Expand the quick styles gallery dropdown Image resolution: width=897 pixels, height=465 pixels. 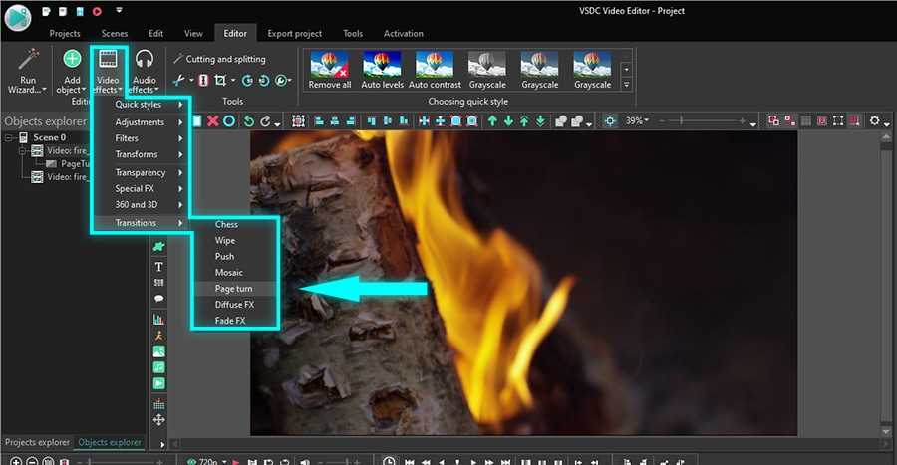[x=627, y=86]
